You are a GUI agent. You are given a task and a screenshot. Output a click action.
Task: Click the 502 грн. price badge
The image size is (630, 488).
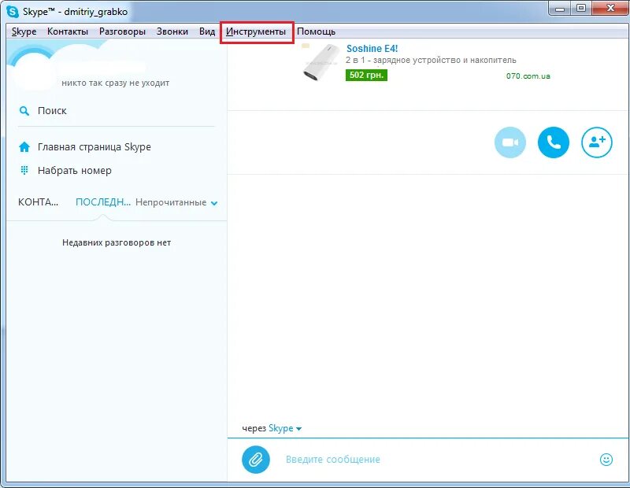click(x=366, y=75)
